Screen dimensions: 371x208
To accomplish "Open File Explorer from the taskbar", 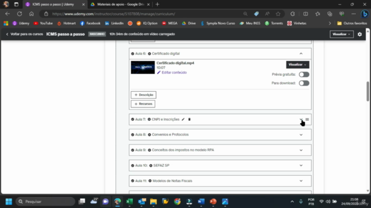I will (x=153, y=202).
